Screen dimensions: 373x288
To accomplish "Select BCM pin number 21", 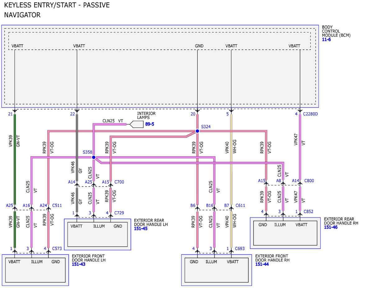I will [10, 114].
